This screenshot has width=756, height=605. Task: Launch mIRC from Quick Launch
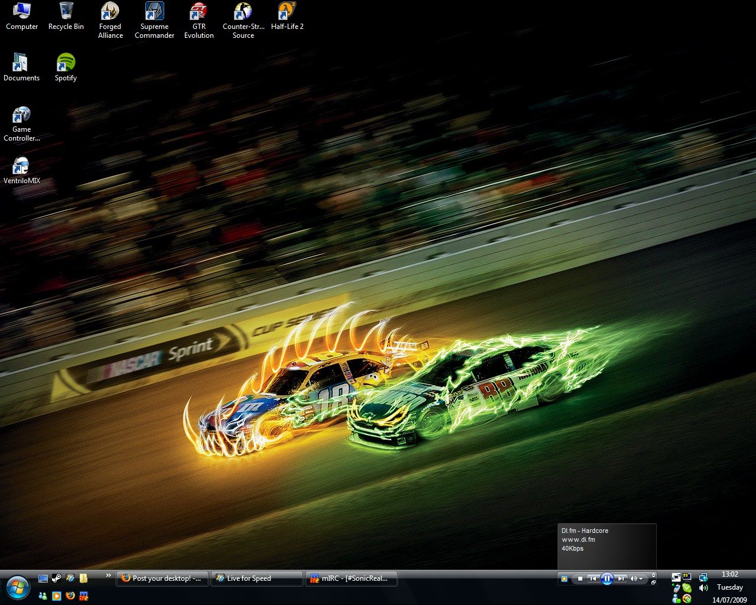84,596
